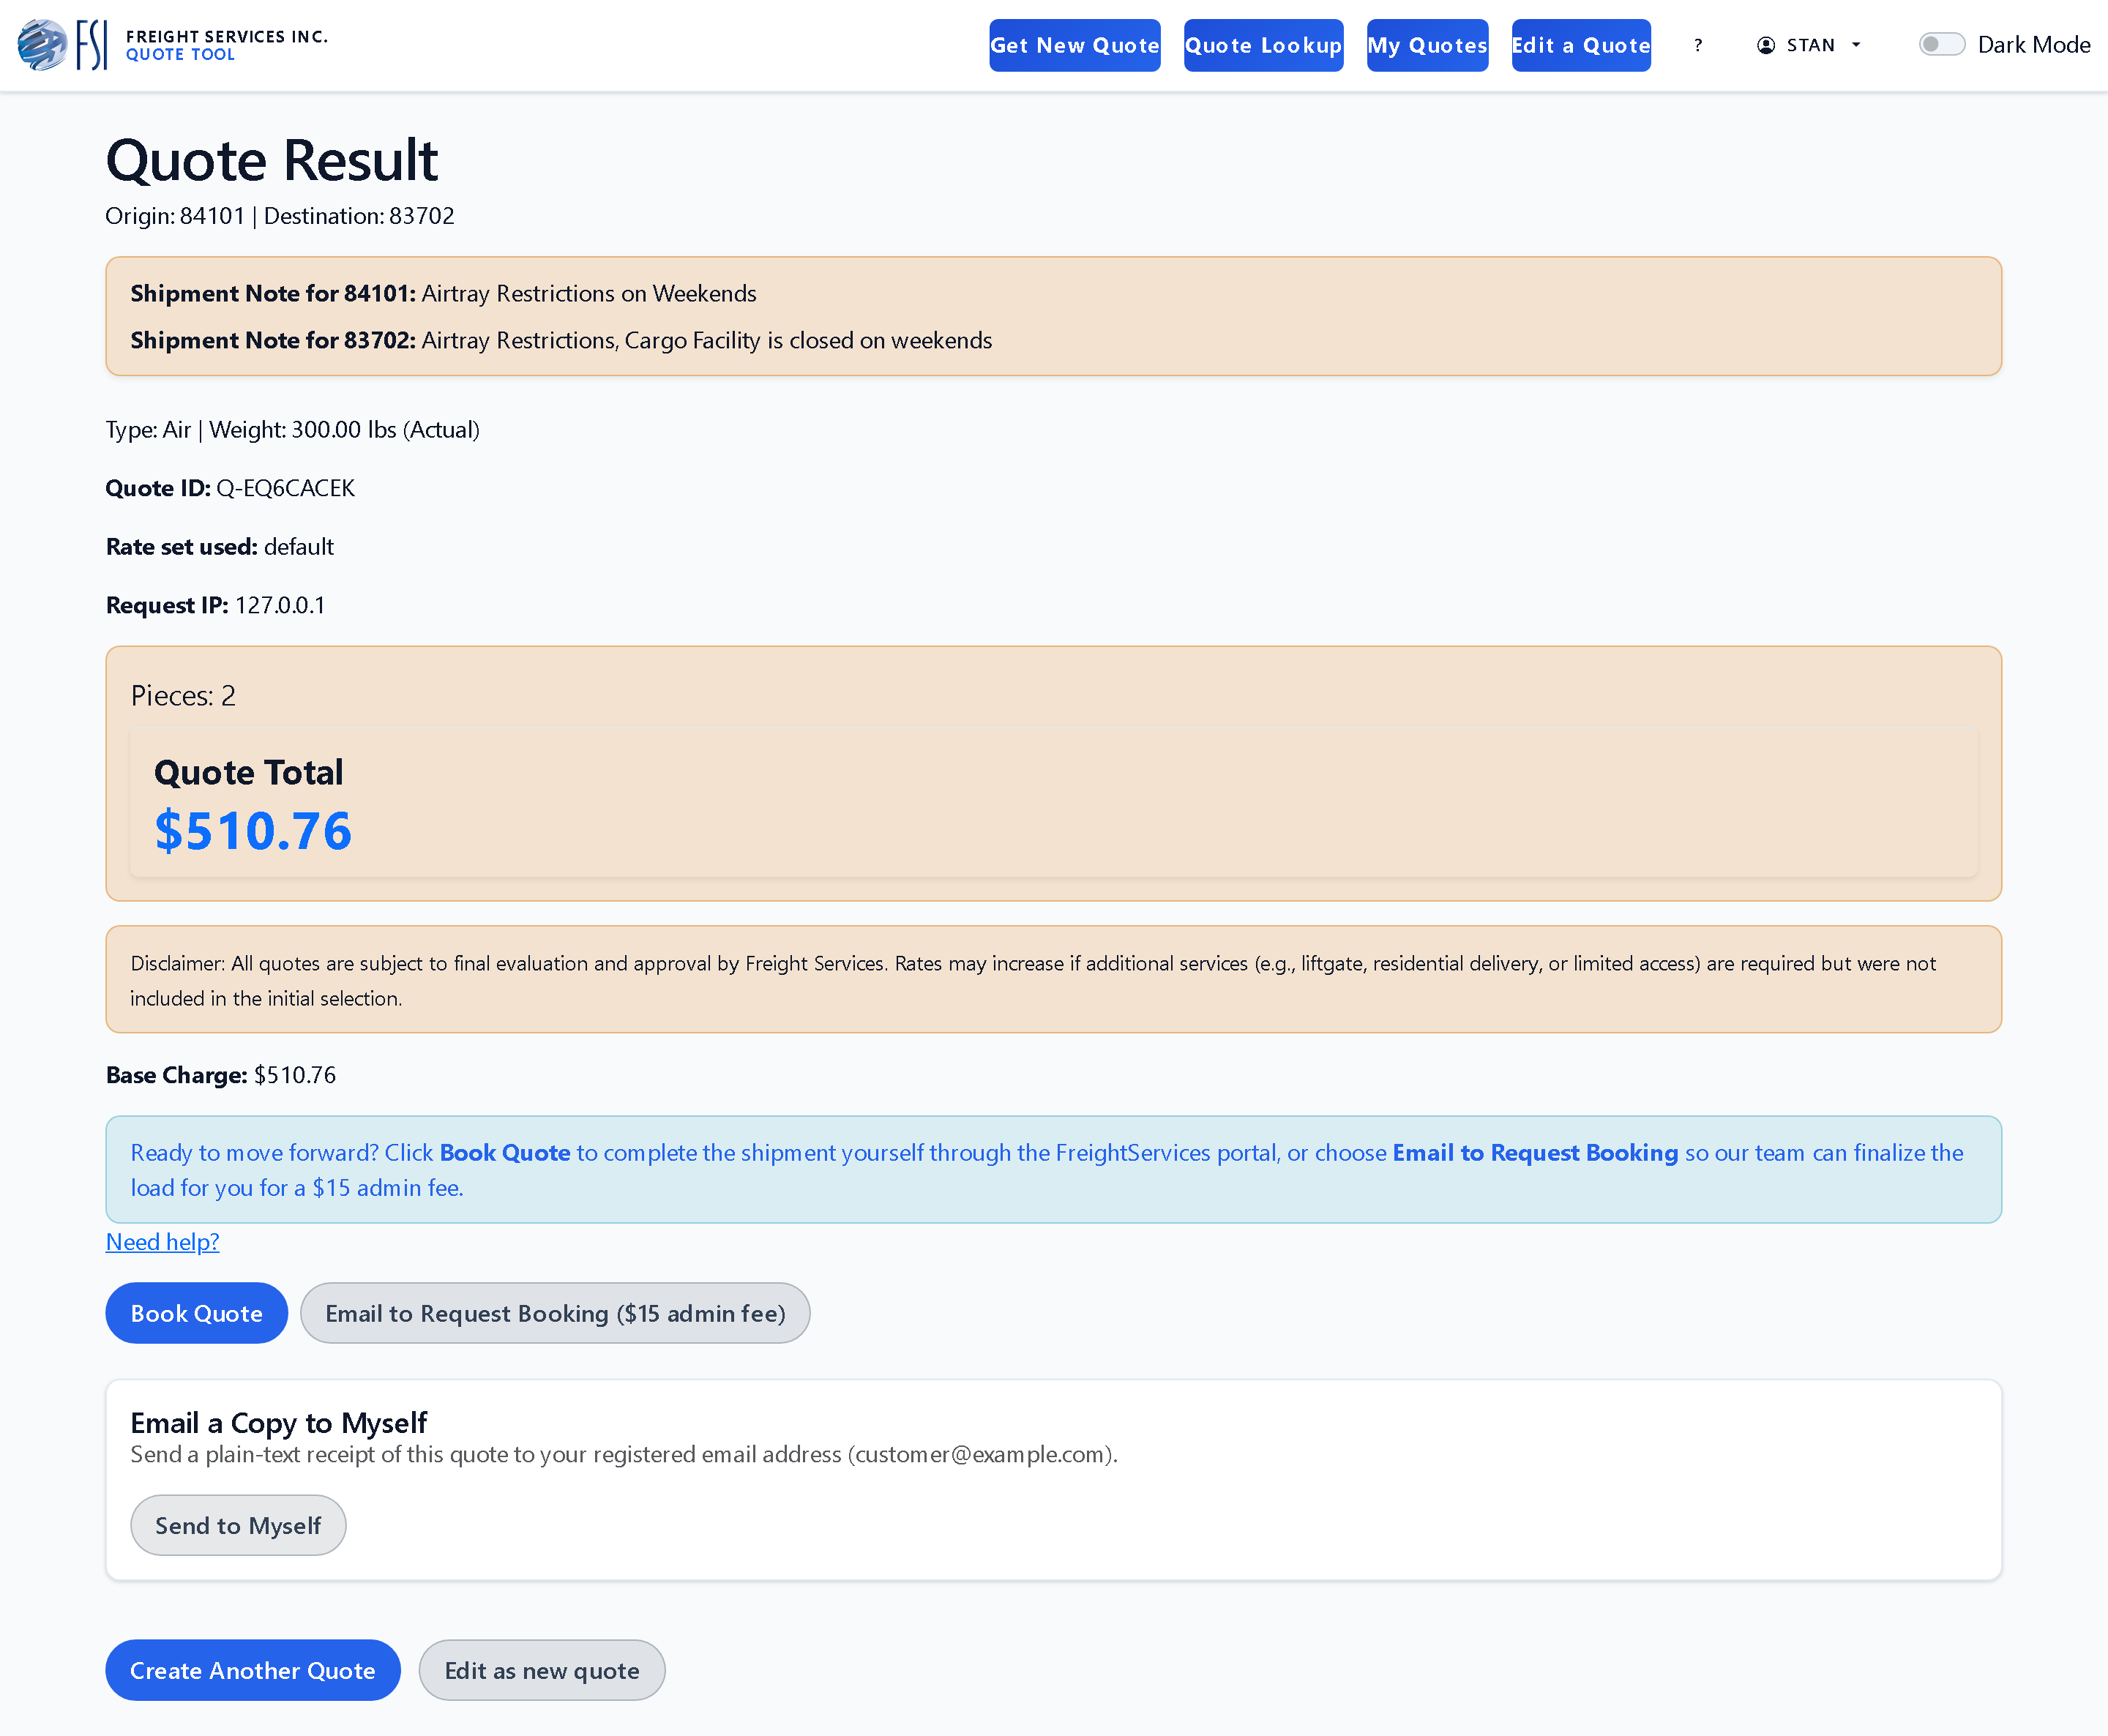This screenshot has width=2108, height=1736.
Task: Click the Email a Copy to Myself heading
Action: (x=279, y=1423)
